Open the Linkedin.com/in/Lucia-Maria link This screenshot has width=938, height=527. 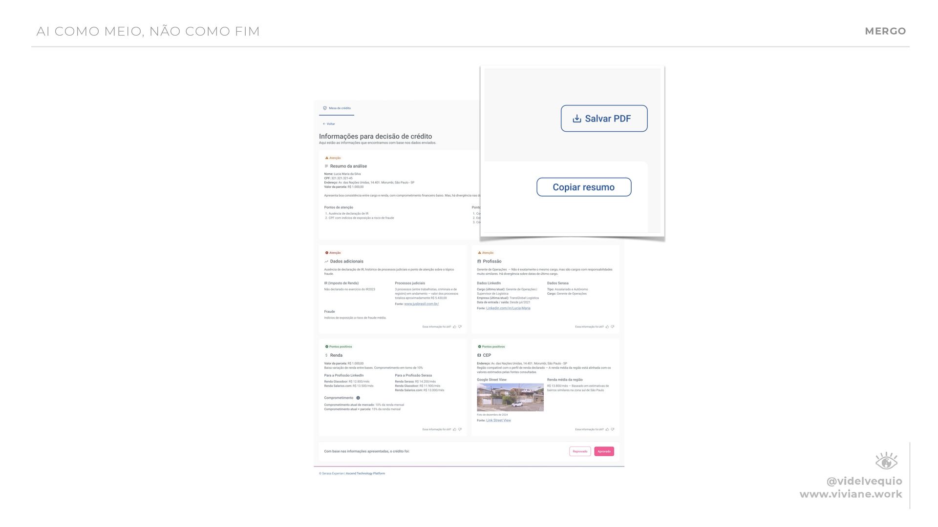508,308
